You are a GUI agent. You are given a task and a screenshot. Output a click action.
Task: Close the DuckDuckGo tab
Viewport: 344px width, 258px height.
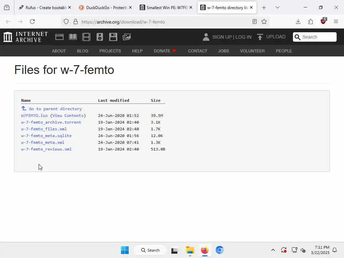coord(130,7)
